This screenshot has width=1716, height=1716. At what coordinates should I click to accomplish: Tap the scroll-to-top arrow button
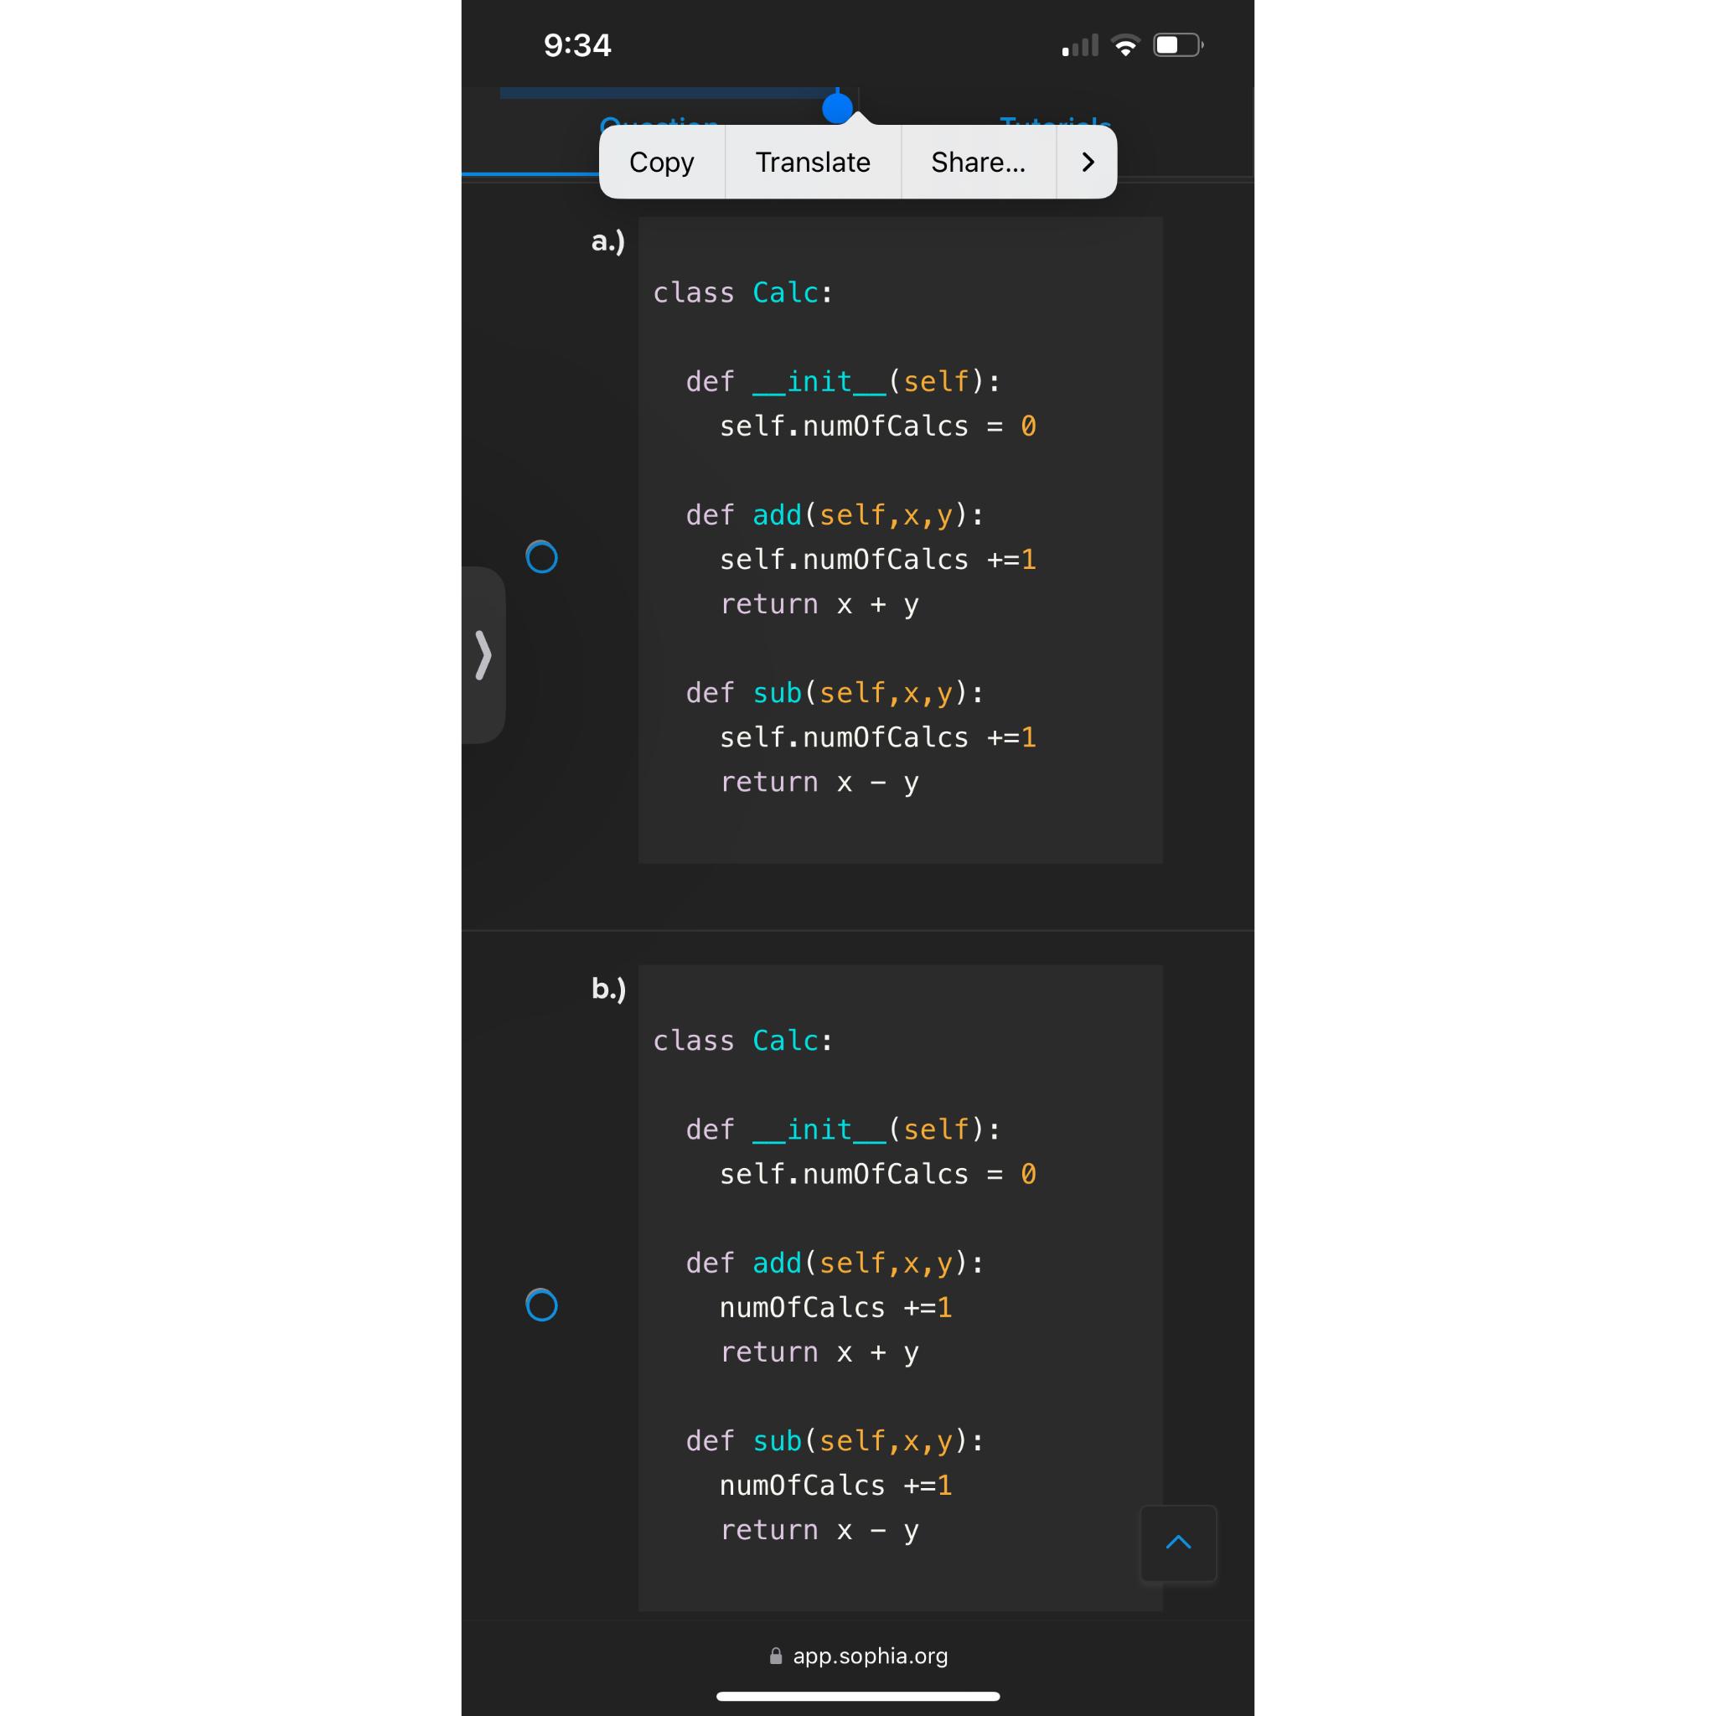[x=1178, y=1543]
